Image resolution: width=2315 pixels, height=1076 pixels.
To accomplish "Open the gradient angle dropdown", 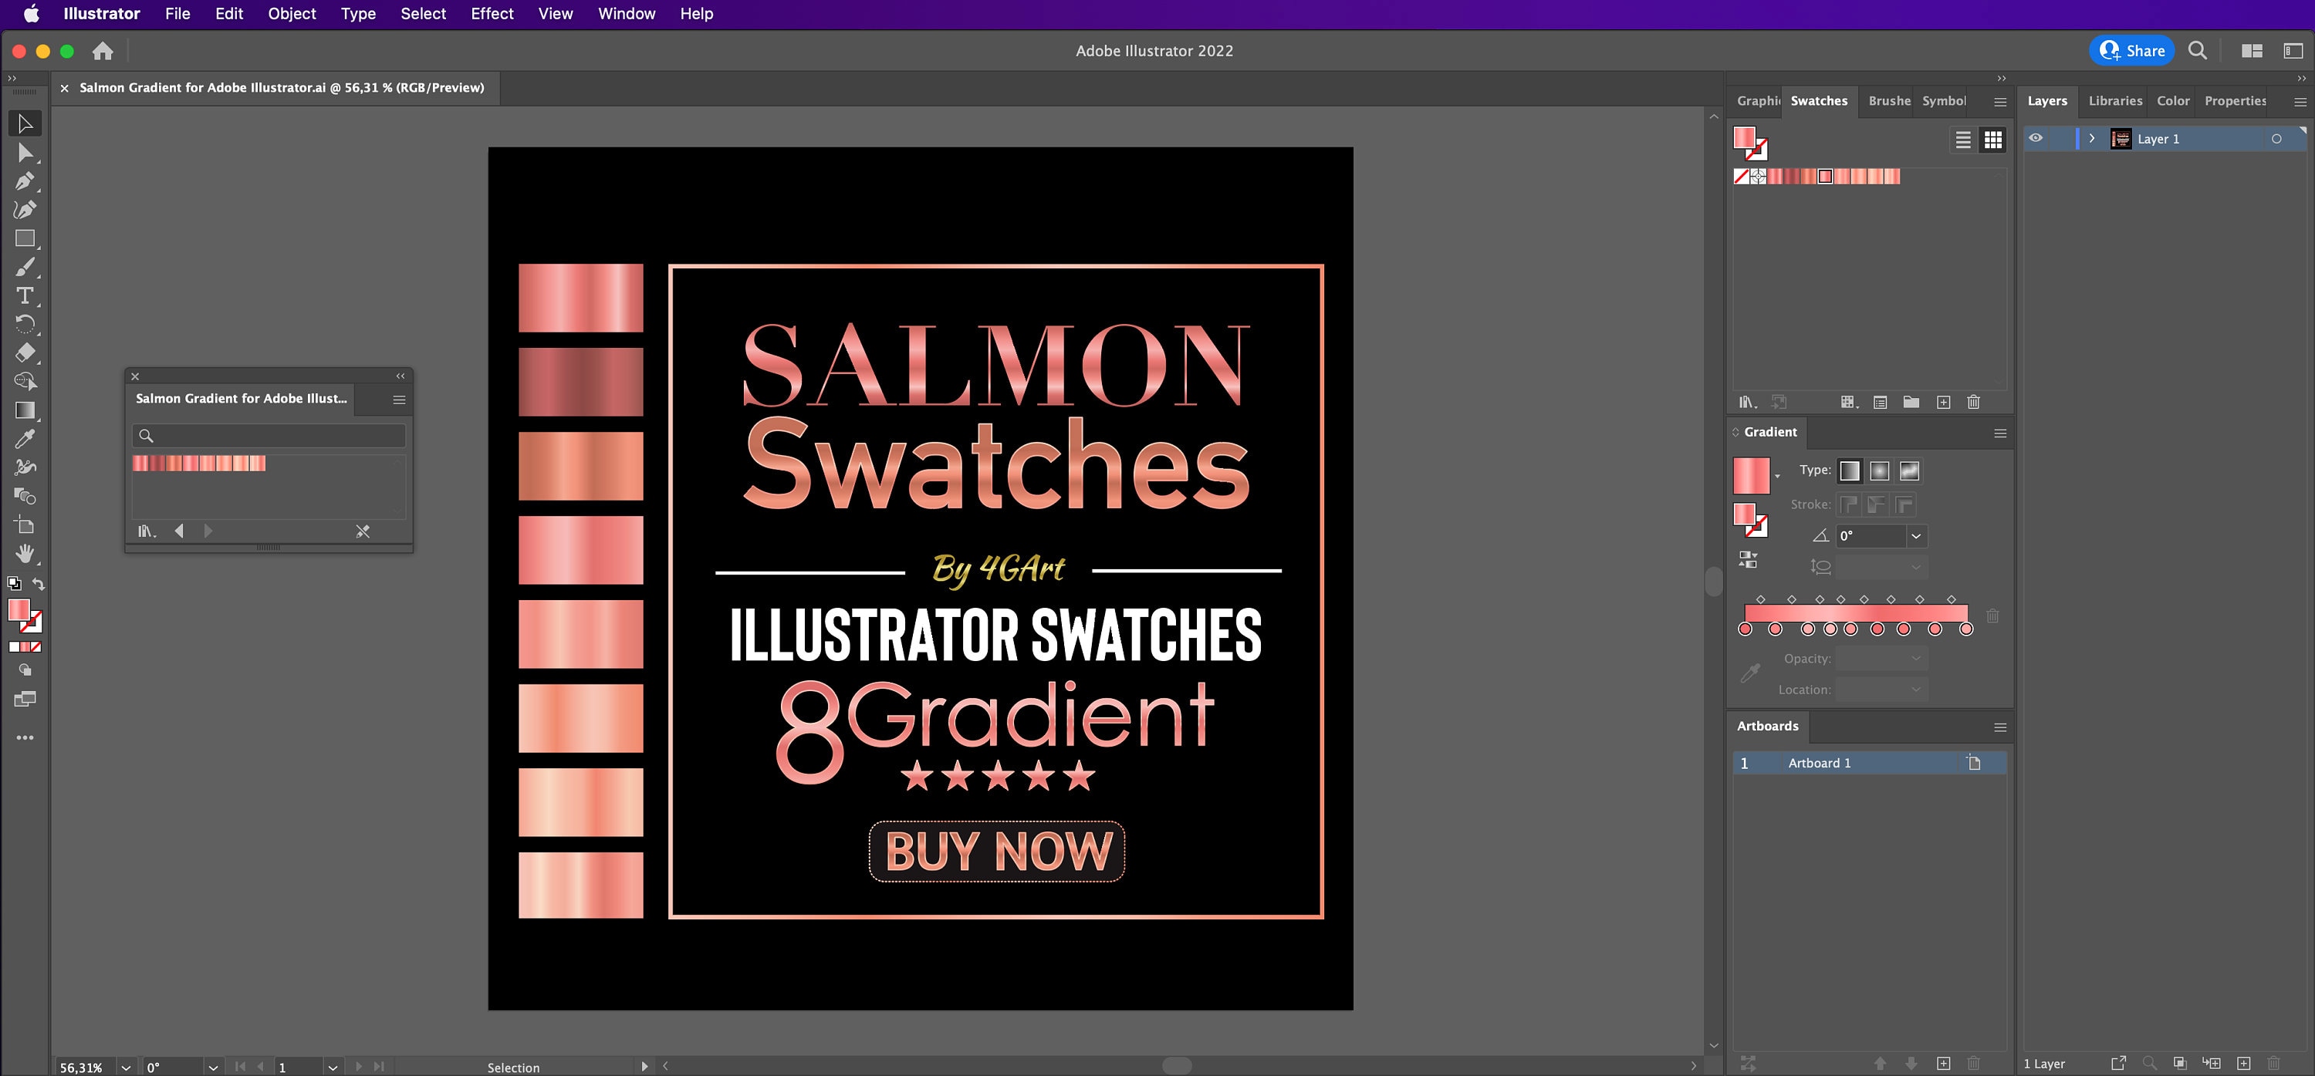I will 1916,536.
